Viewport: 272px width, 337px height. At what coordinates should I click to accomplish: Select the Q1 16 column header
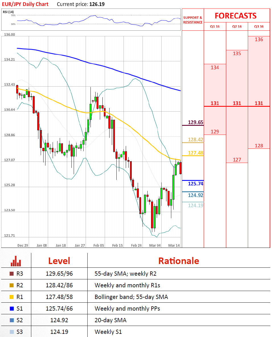point(215,26)
